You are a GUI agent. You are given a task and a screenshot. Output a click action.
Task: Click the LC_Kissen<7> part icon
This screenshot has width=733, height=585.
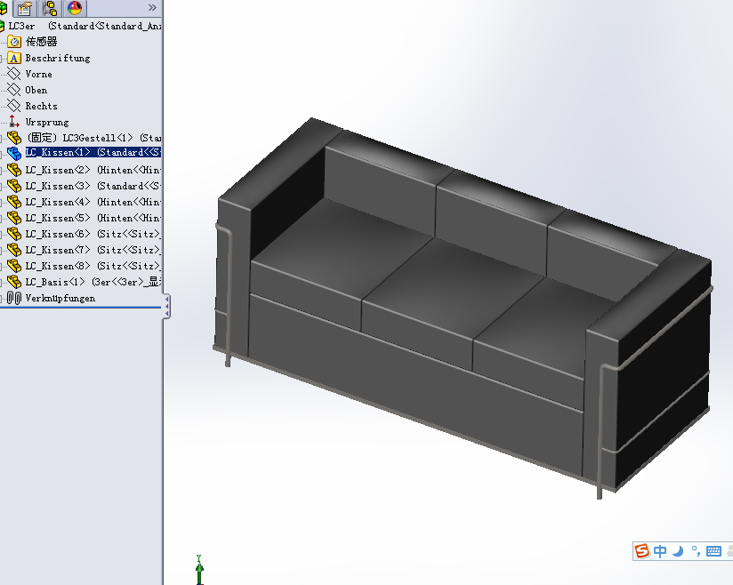pyautogui.click(x=14, y=250)
